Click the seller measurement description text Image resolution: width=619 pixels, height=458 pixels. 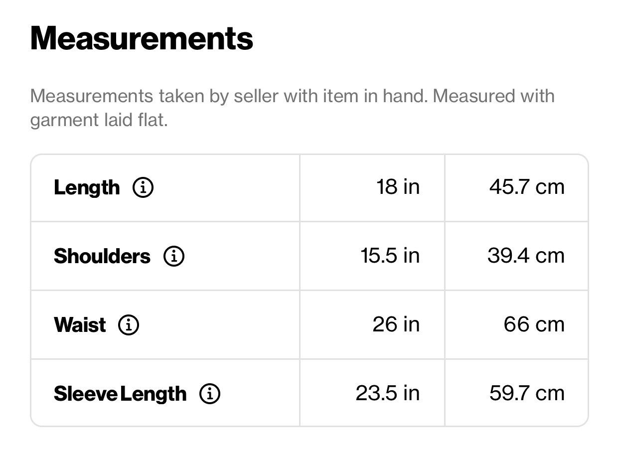(293, 108)
